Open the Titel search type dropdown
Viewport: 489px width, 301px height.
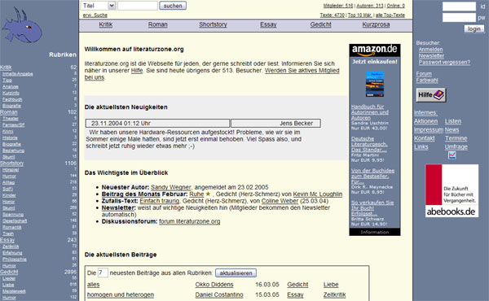pos(99,6)
